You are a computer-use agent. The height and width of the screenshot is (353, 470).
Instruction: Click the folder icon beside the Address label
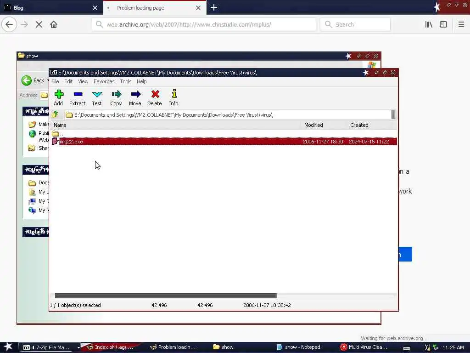pyautogui.click(x=45, y=95)
